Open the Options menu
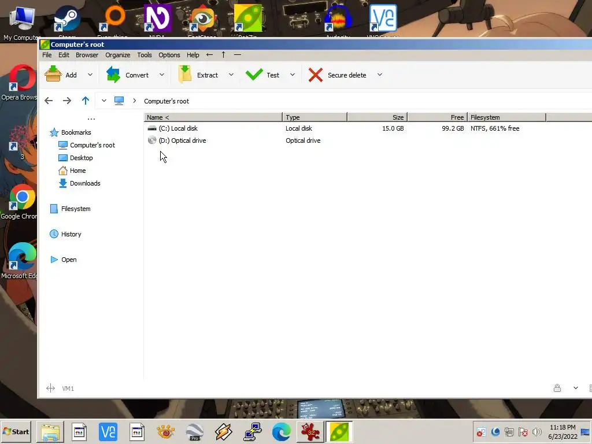The height and width of the screenshot is (444, 592). tap(169, 55)
